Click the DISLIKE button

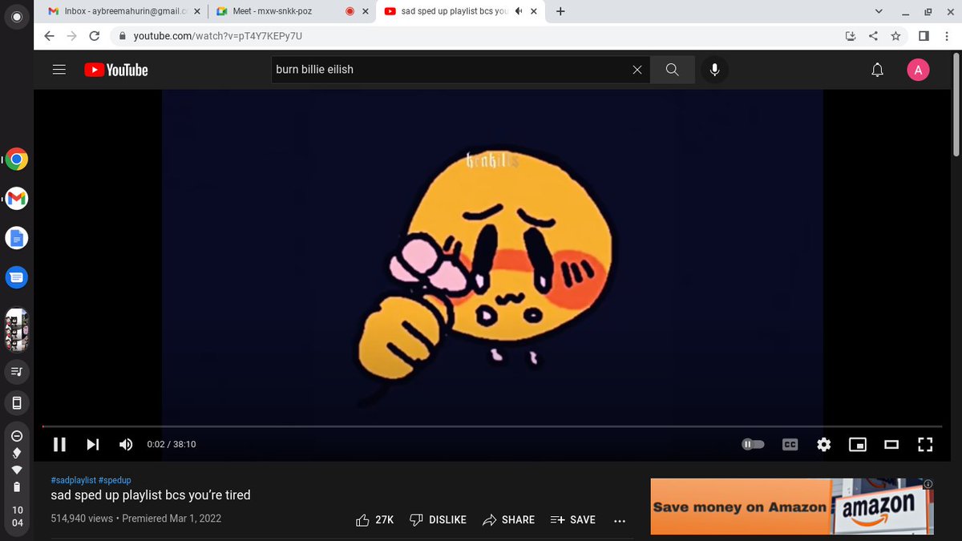point(438,519)
